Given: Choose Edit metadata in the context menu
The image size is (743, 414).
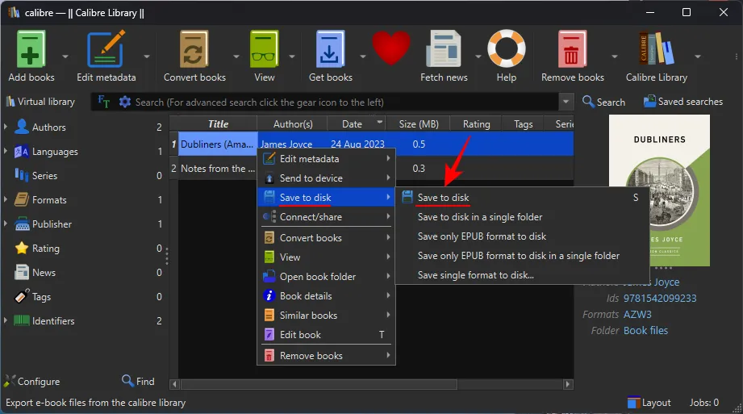Looking at the screenshot, I should point(327,159).
